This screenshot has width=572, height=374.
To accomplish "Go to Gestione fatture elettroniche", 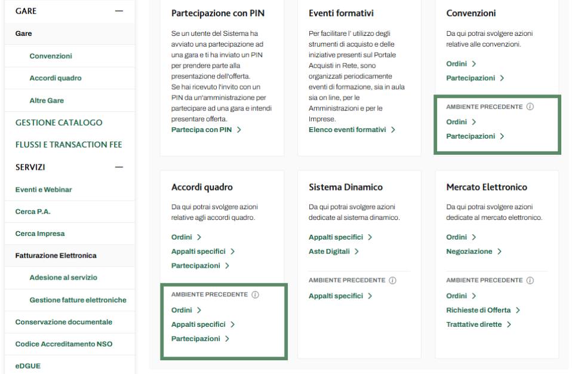I will (78, 300).
